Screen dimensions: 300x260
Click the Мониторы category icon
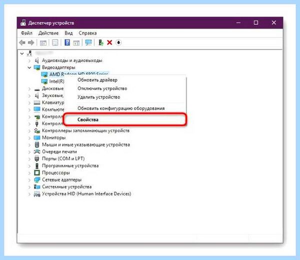(x=37, y=137)
